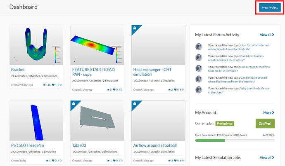Click avatar beside internet connection topic

click(x=199, y=47)
